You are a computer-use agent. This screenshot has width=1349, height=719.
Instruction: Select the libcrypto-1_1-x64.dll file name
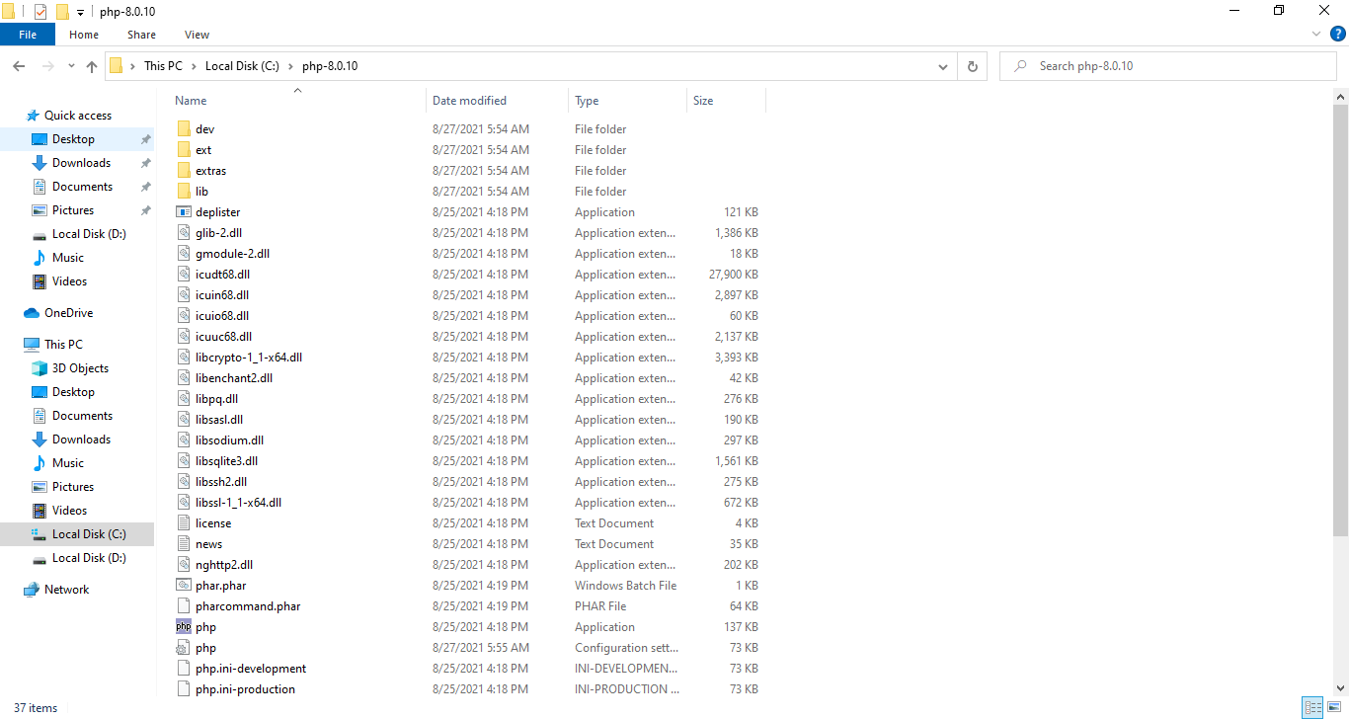[x=249, y=358]
